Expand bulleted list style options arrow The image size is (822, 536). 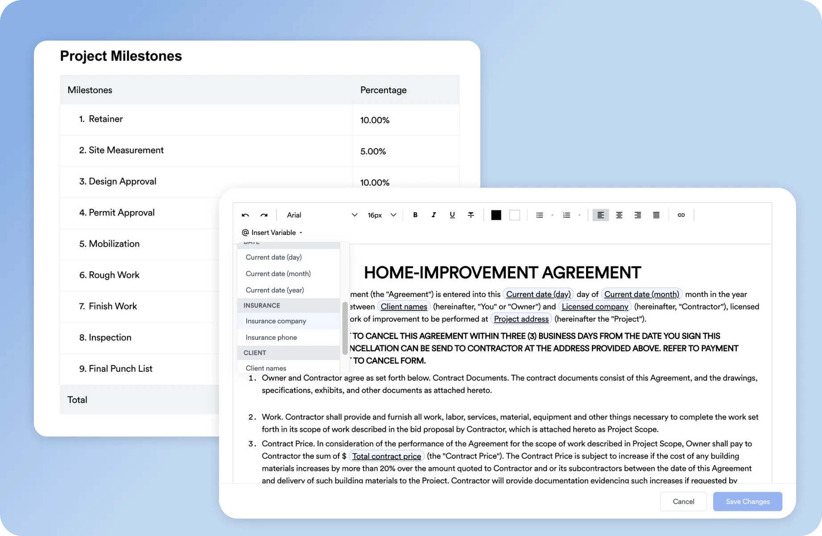pyautogui.click(x=552, y=215)
